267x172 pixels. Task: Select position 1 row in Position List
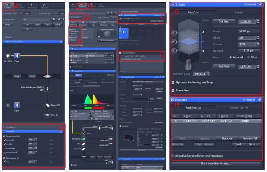(216, 121)
